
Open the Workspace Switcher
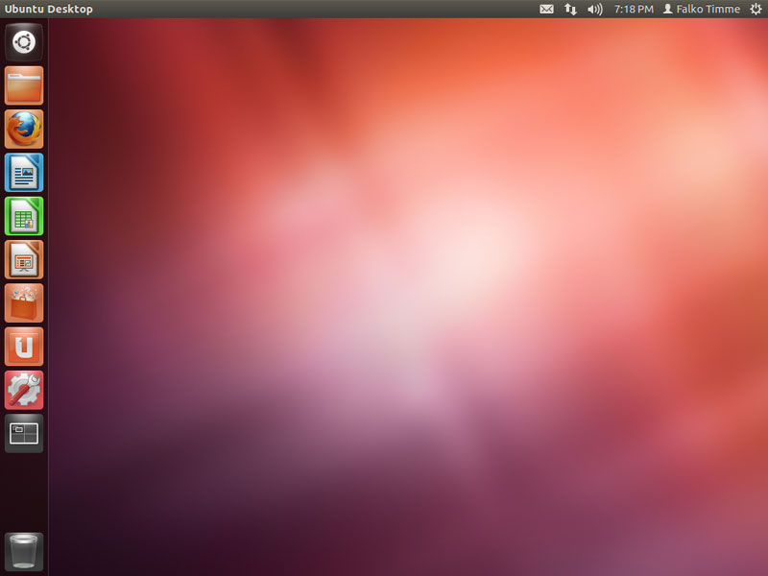pos(24,434)
